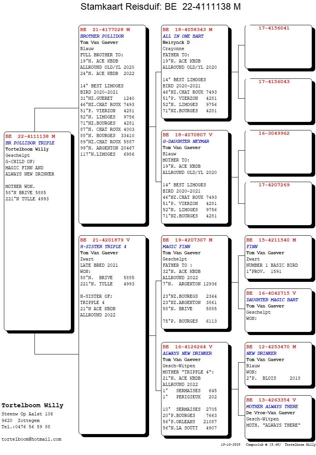Open the ALL IN ONE BART entry
Viewport: 316px width, 455px height.
(x=183, y=36)
